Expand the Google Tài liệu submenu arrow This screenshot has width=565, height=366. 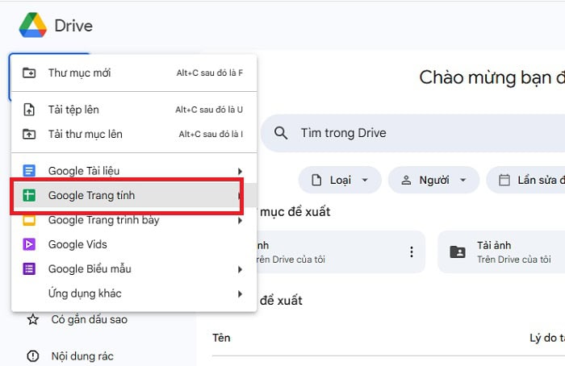tap(240, 171)
